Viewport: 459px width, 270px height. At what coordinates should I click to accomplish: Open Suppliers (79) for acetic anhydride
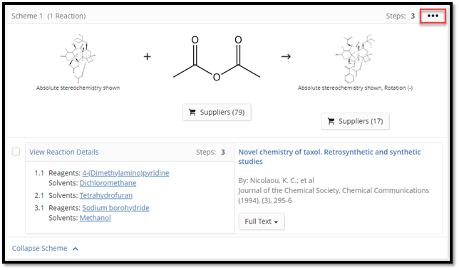coord(217,113)
